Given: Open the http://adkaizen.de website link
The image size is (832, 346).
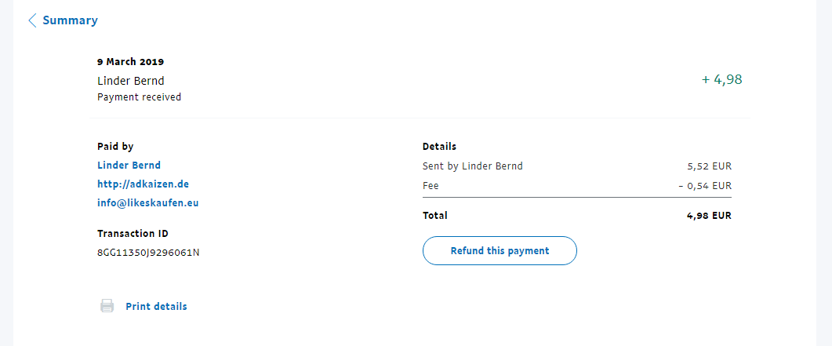Looking at the screenshot, I should pyautogui.click(x=143, y=184).
